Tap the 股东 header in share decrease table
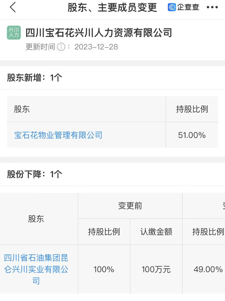225x301 pixels. 36,219
